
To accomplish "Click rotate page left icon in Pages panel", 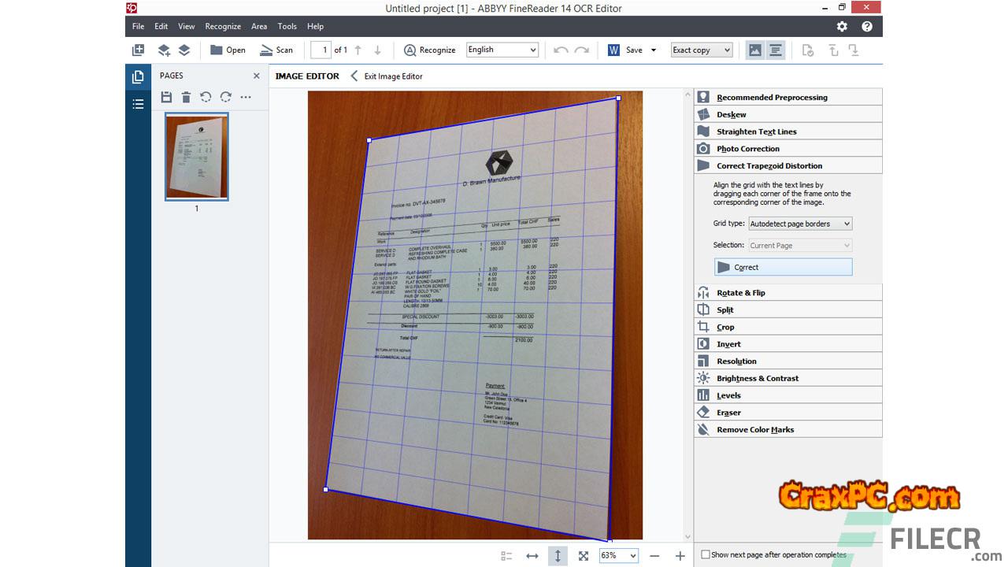I will (206, 98).
